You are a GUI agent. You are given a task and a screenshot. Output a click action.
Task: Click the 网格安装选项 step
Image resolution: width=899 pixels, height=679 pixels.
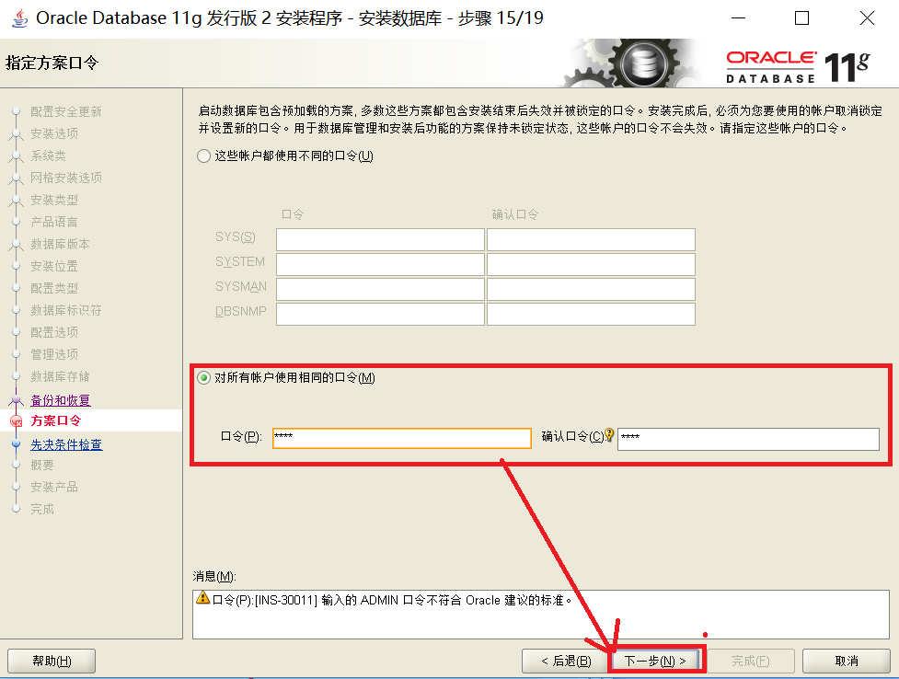click(x=66, y=178)
